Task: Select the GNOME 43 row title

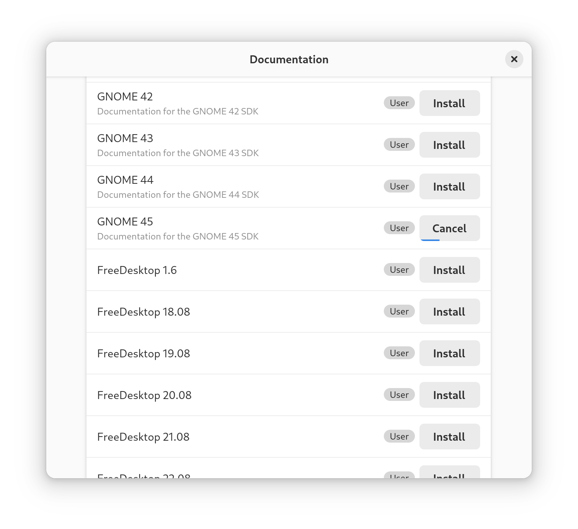Action: coord(125,138)
